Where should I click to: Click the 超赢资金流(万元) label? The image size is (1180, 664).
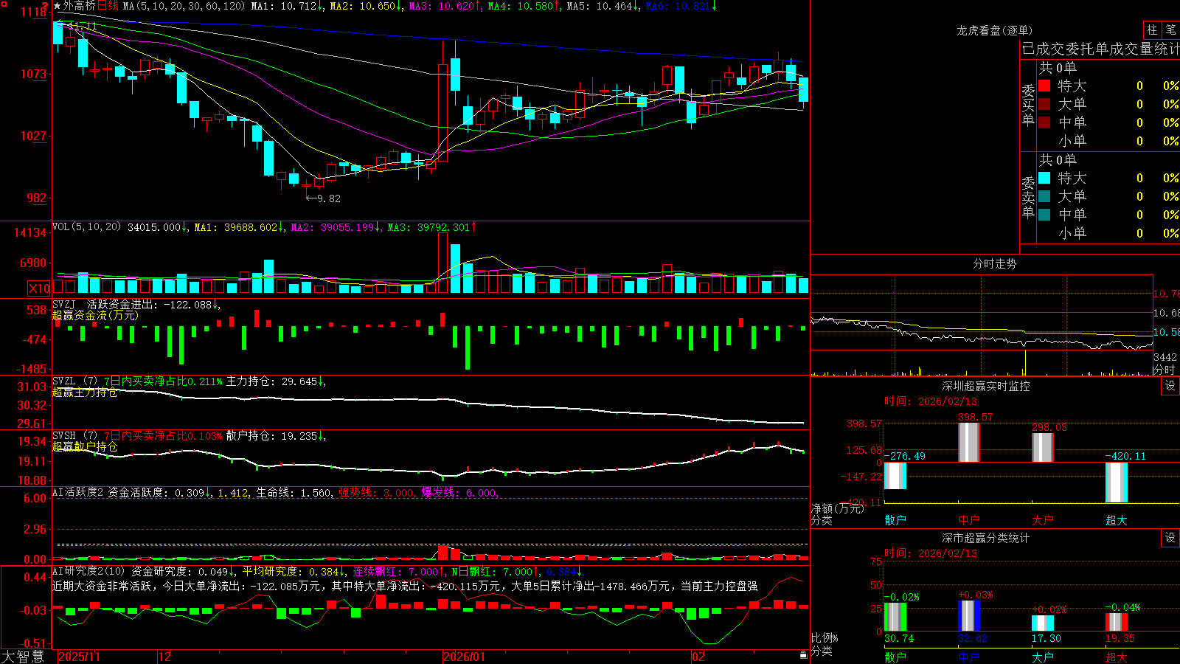coord(95,315)
